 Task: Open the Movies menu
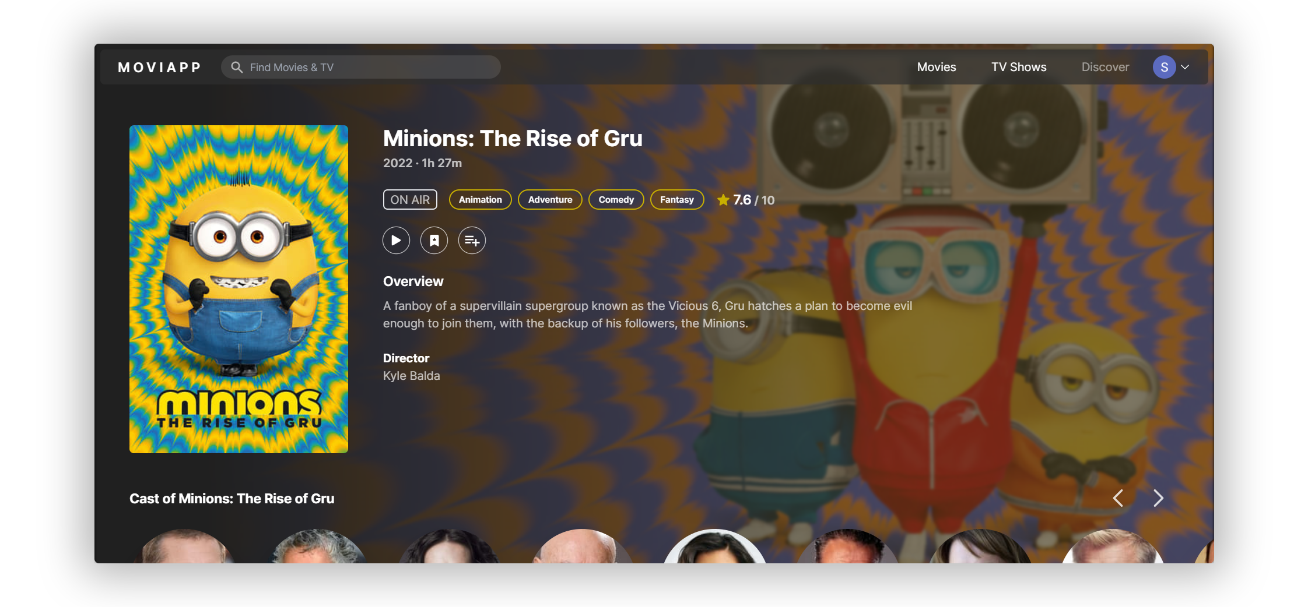pyautogui.click(x=937, y=67)
